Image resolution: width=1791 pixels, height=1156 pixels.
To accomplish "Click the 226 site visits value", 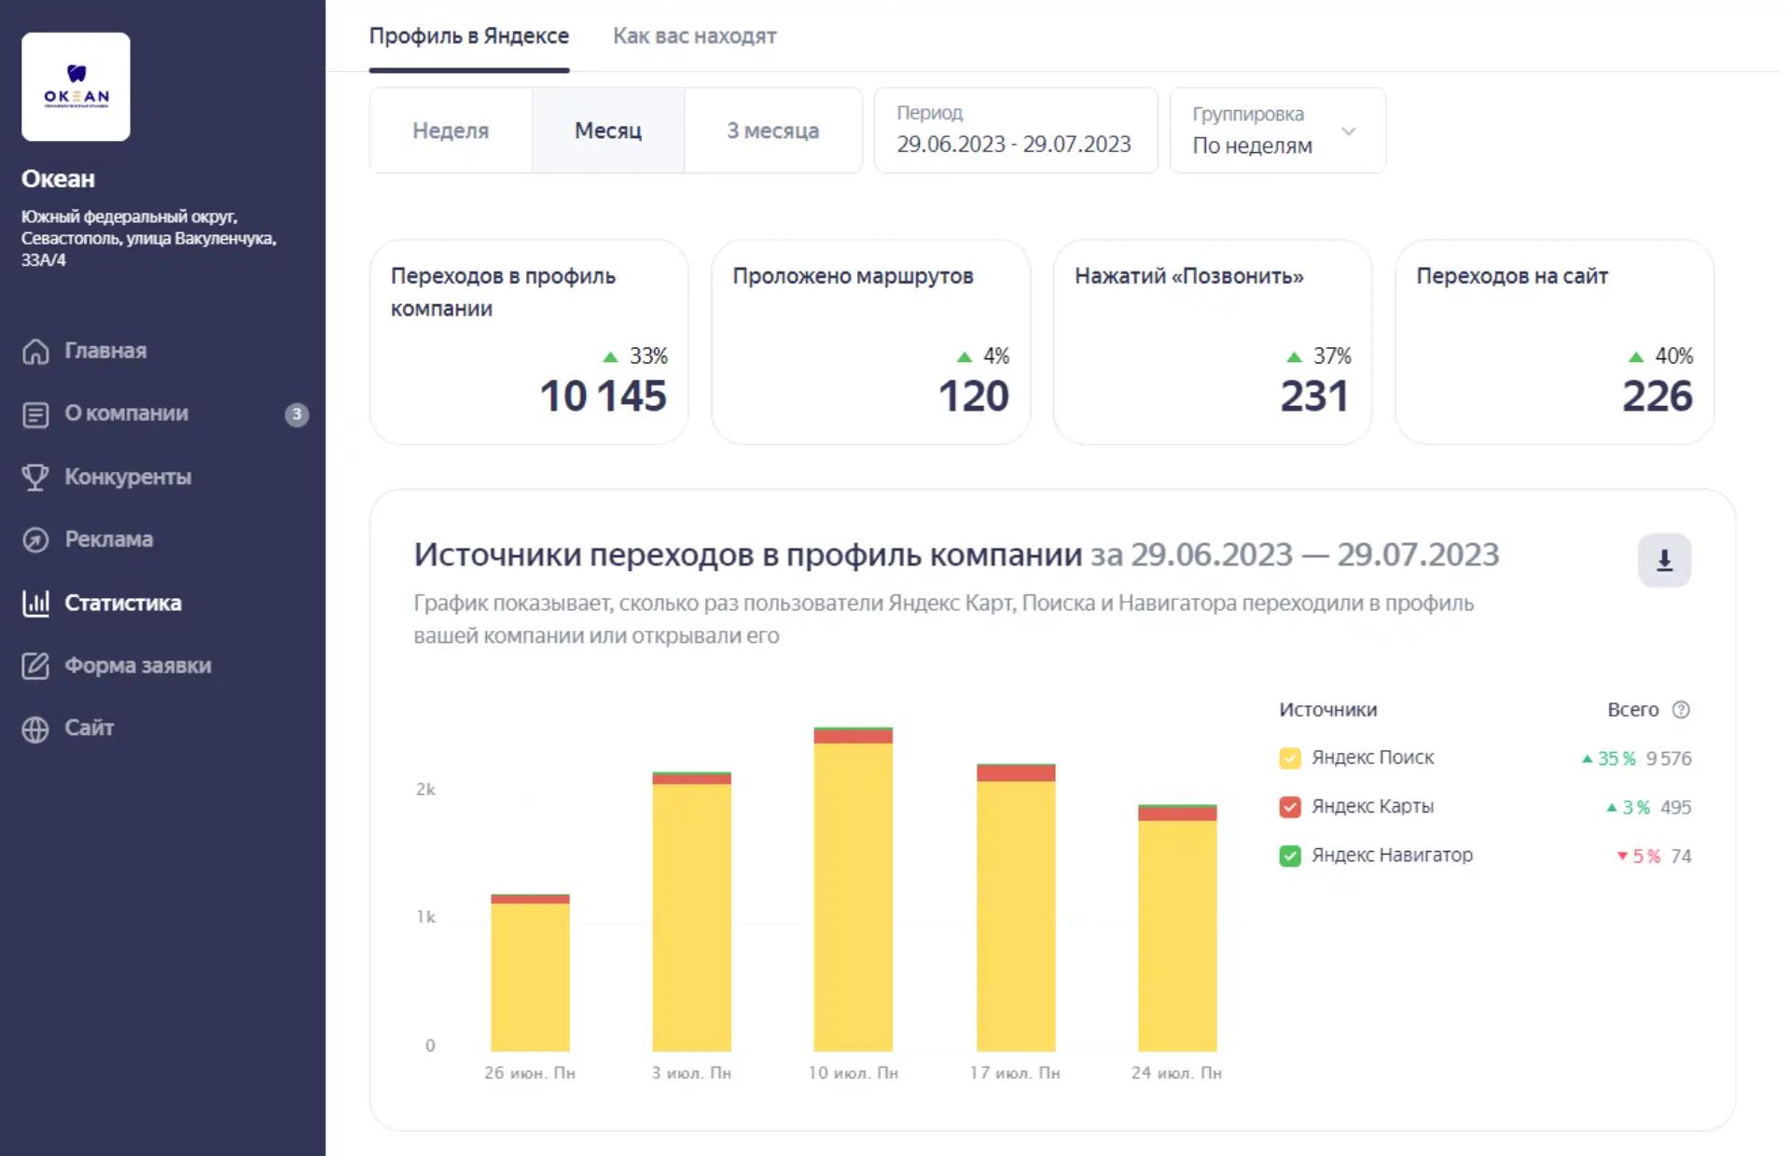I will pyautogui.click(x=1657, y=396).
